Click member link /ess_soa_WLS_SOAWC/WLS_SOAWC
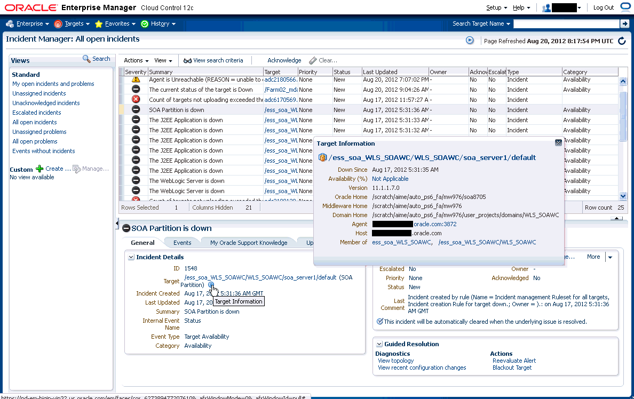Screen dimensions: 634x399 (487, 242)
